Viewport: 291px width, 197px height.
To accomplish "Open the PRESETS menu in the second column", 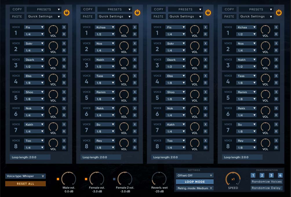I will click(x=114, y=9).
